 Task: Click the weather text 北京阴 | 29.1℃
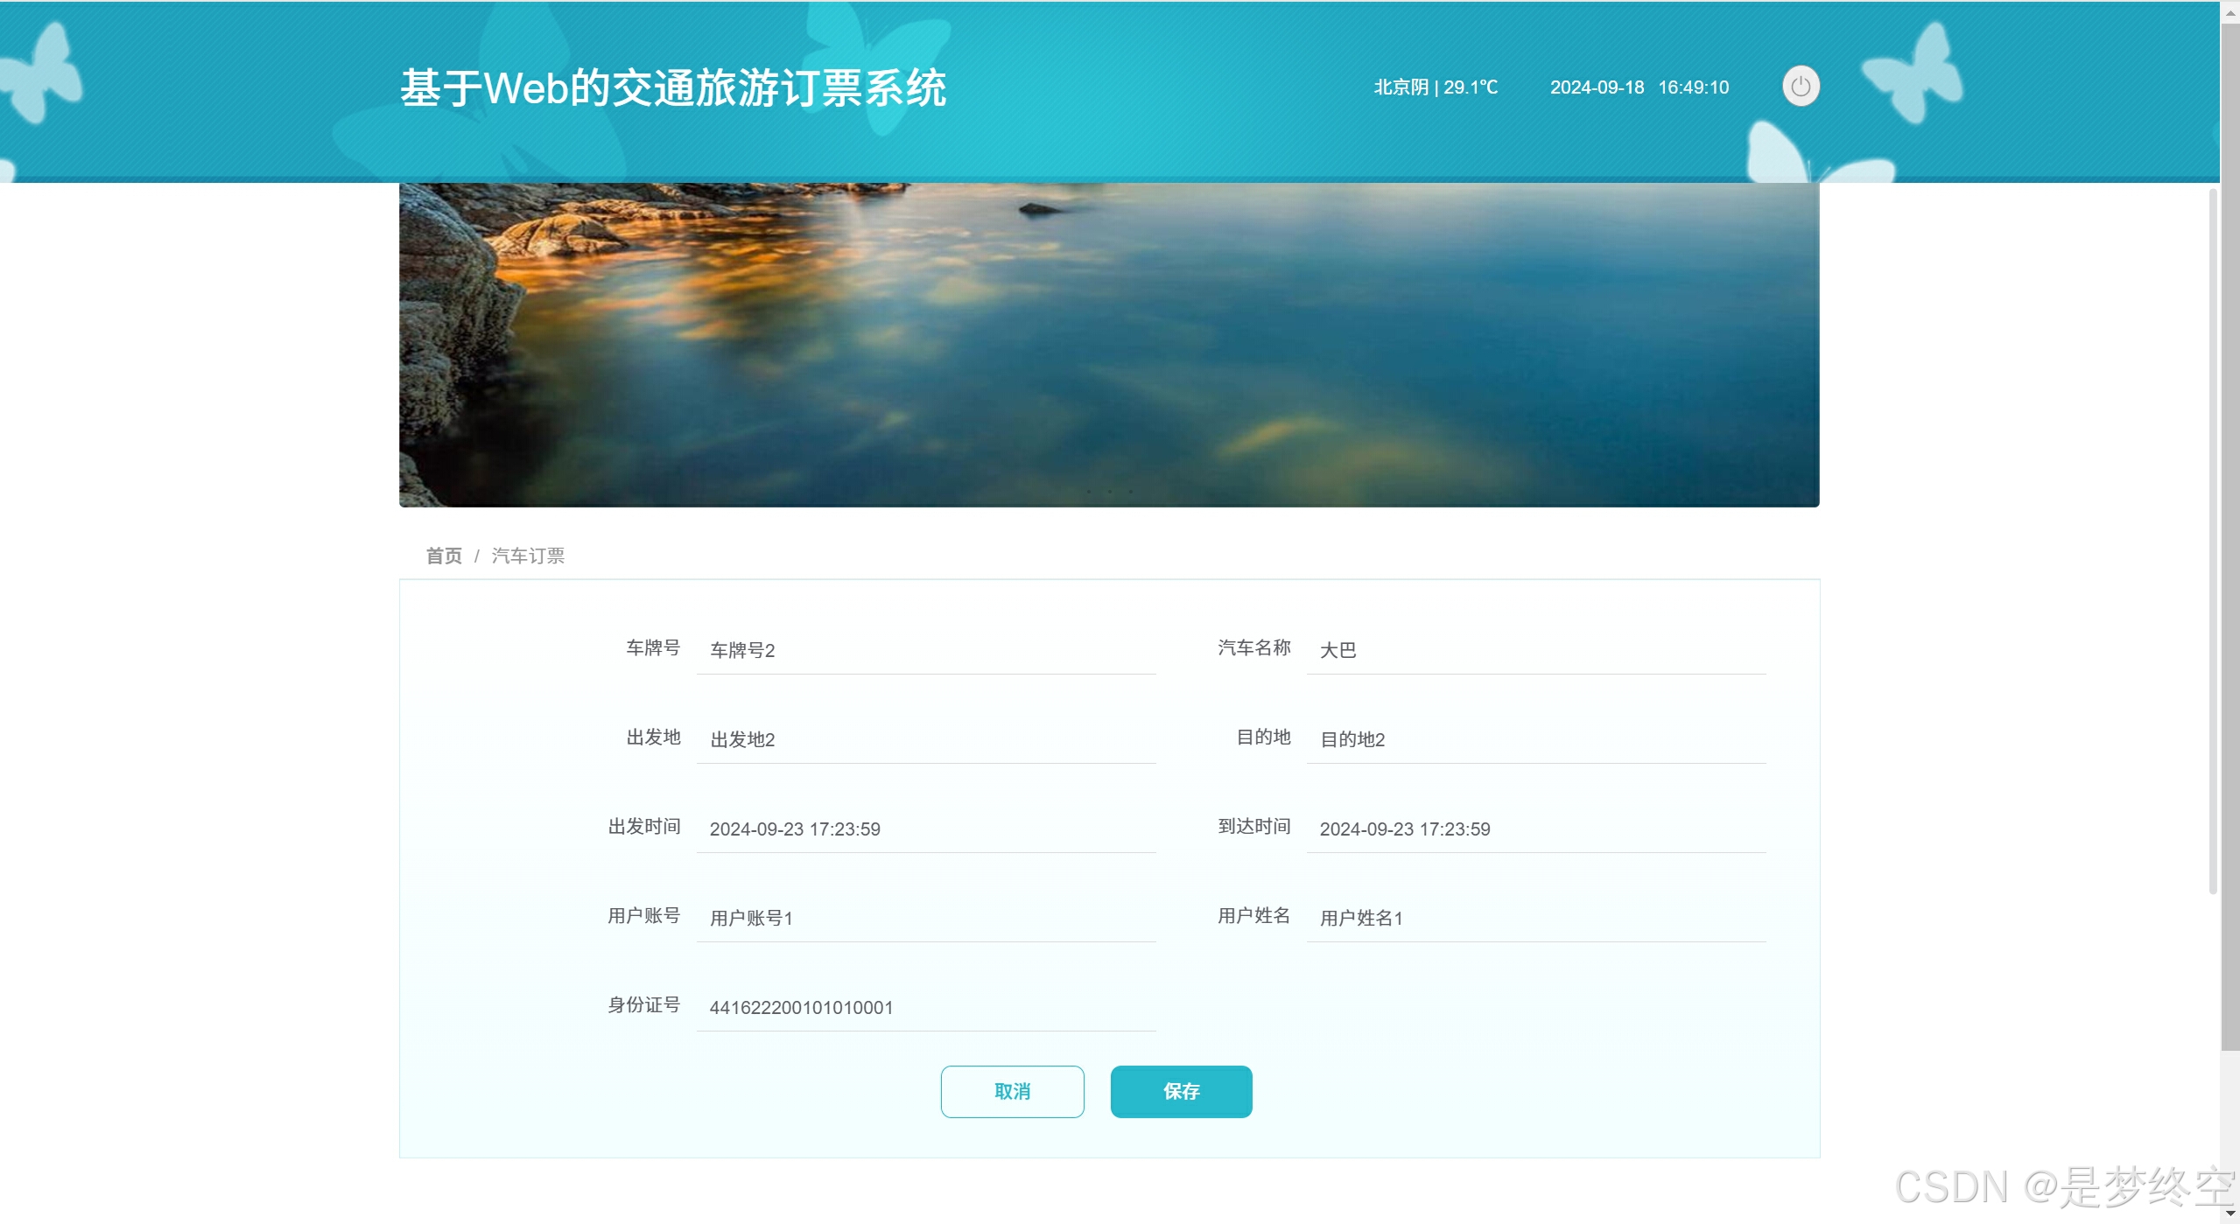pos(1436,87)
